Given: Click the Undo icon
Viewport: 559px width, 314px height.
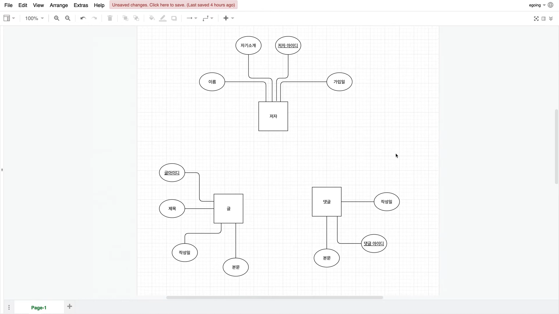Looking at the screenshot, I should coord(83,18).
